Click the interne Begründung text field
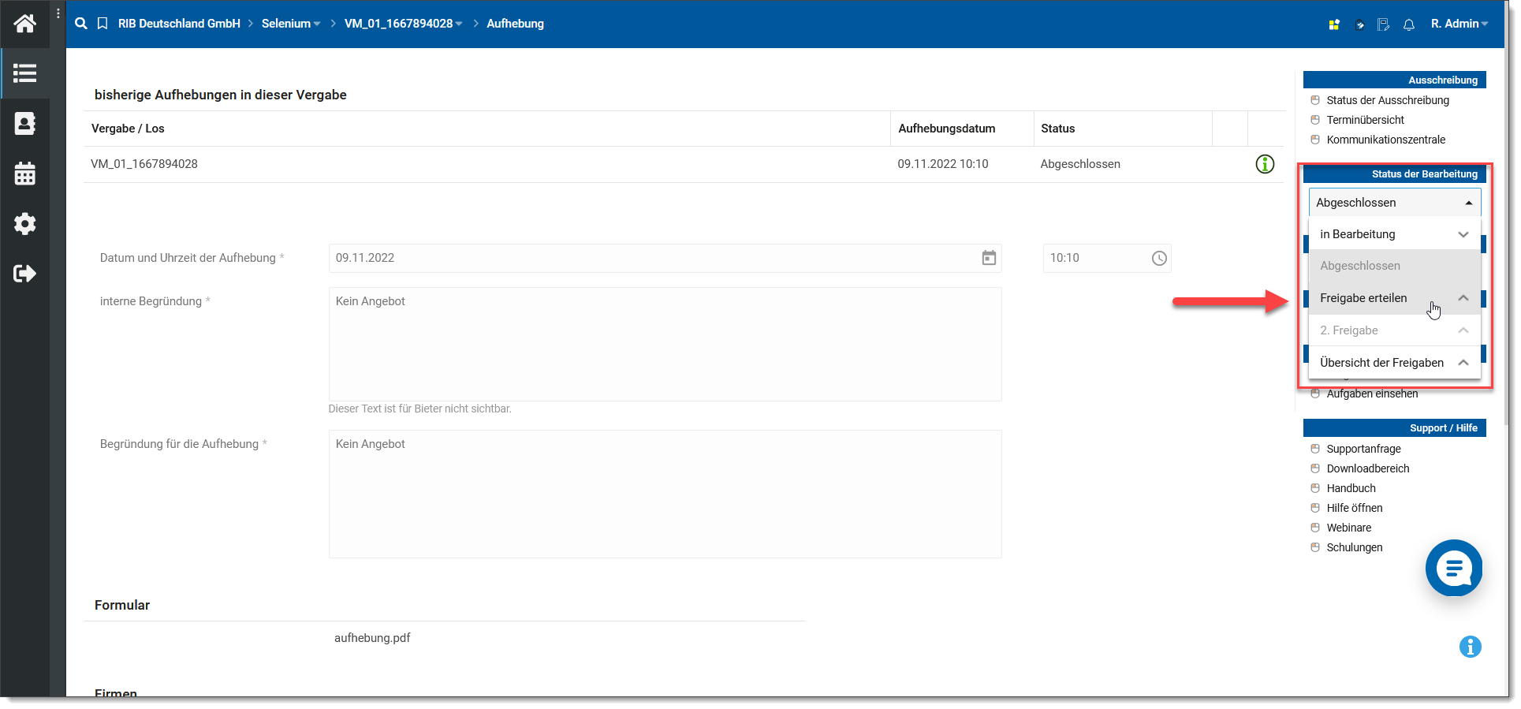This screenshot has width=1521, height=709. [x=665, y=344]
